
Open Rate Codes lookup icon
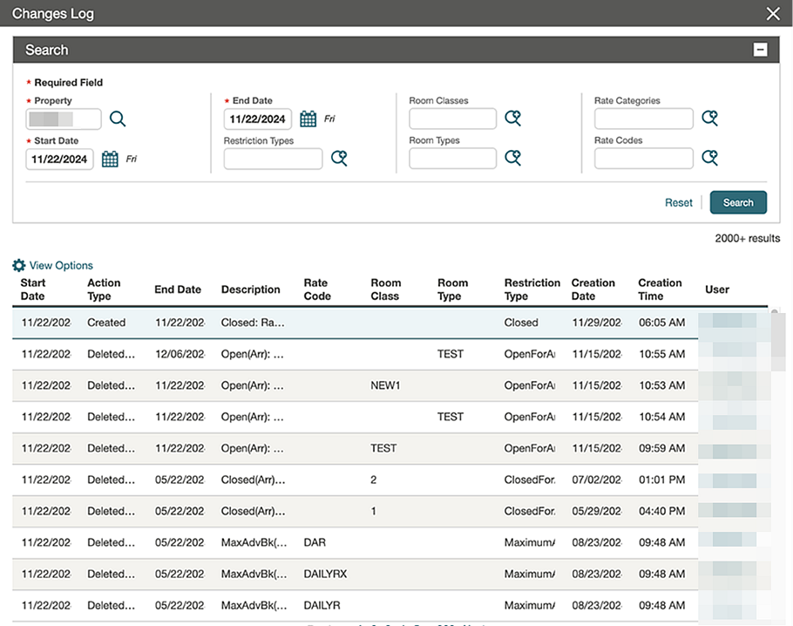(x=709, y=158)
